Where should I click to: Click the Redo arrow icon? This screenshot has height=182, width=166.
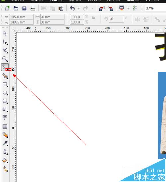(x=86, y=8)
